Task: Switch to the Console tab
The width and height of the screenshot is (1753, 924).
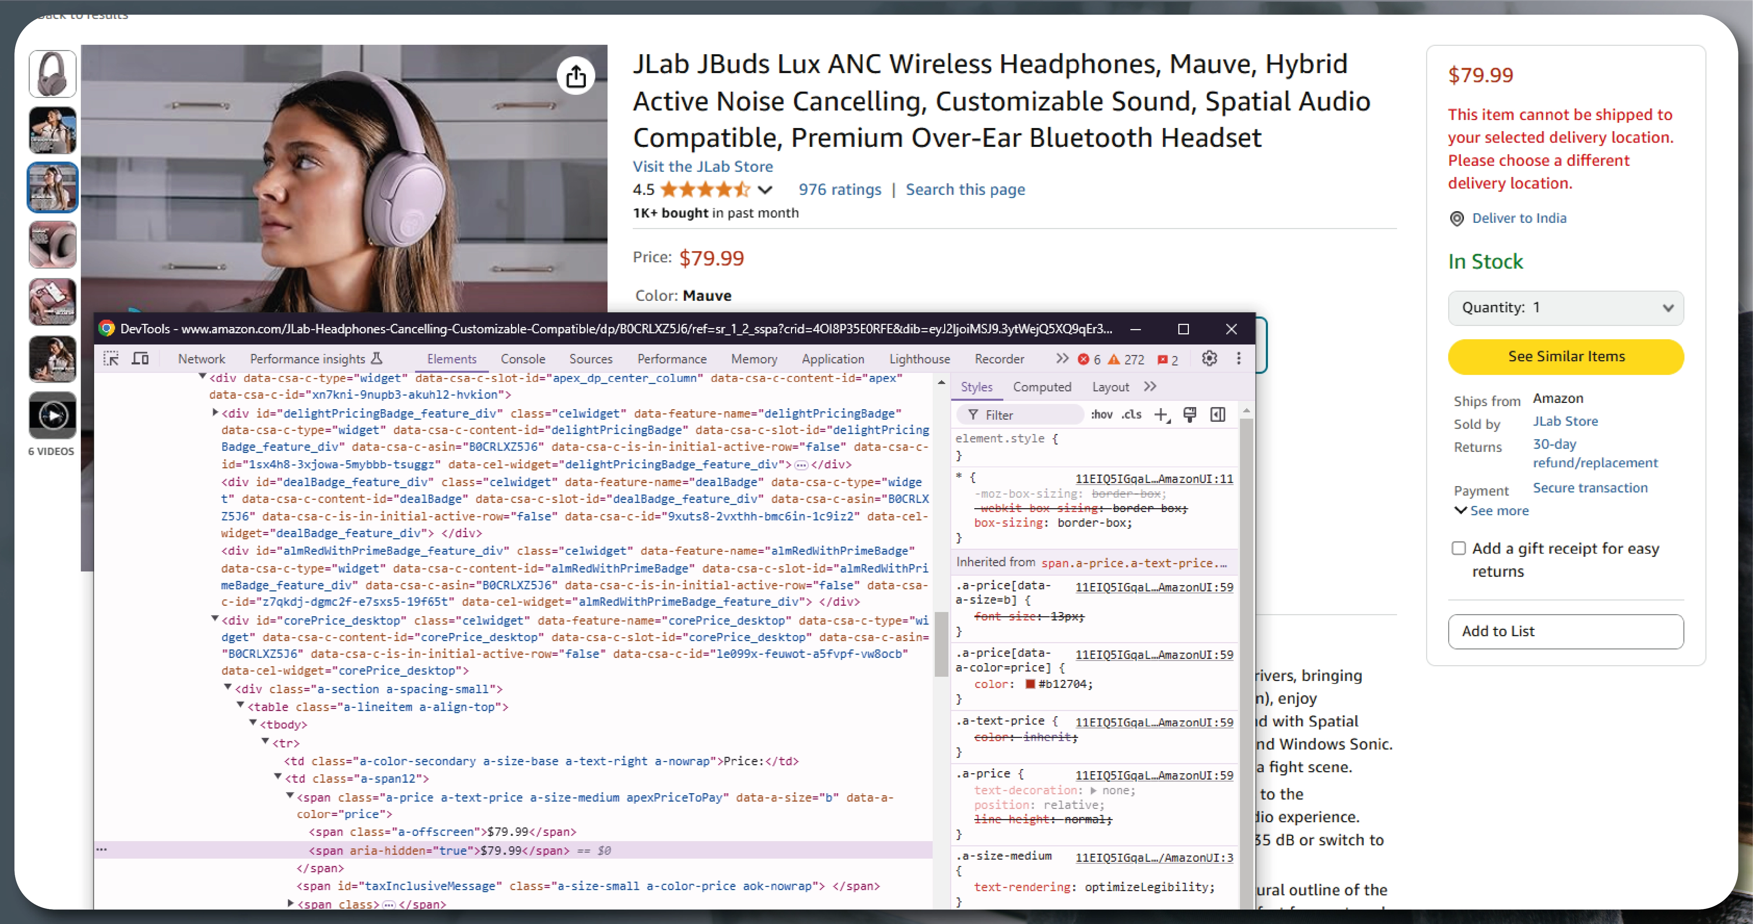Action: click(523, 359)
